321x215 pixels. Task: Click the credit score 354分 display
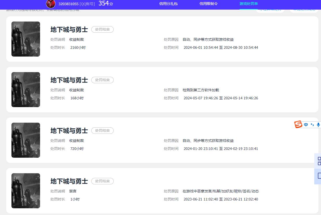pyautogui.click(x=105, y=3)
